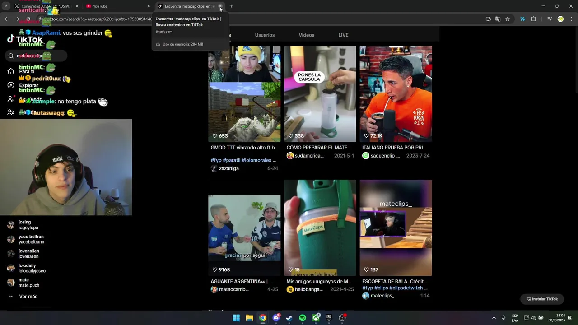
Task: Open mateclips_ ESCOPETA video thumbnail
Action: (x=396, y=227)
